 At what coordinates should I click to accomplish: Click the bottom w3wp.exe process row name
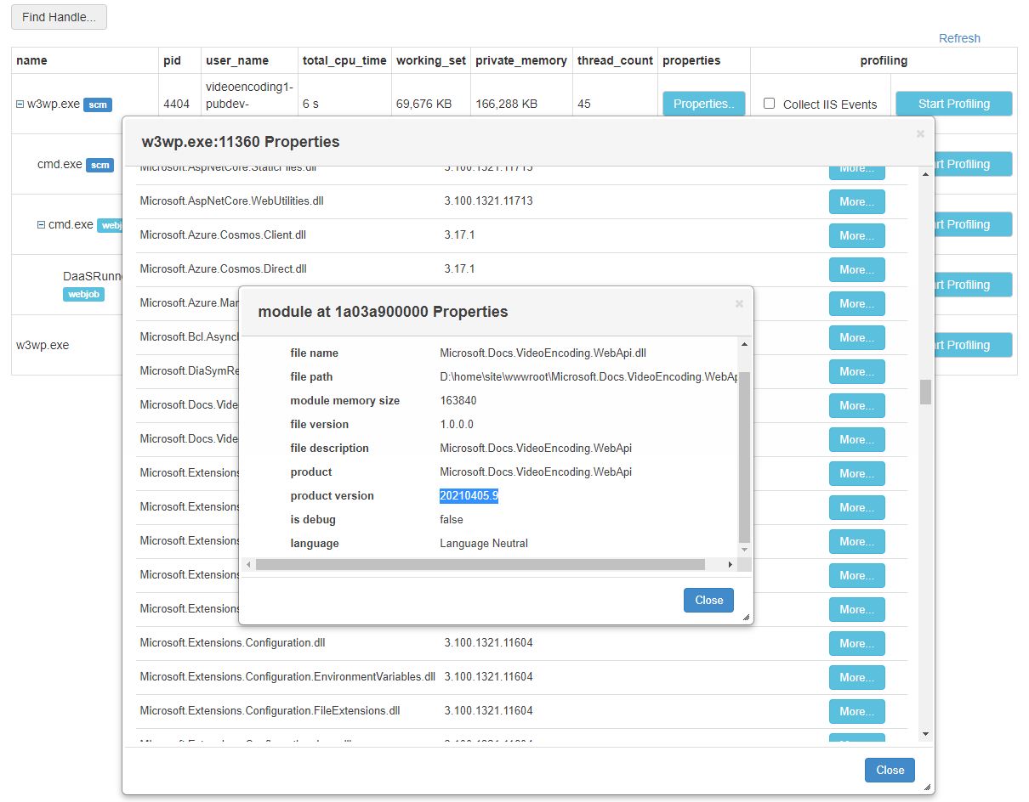pos(43,345)
